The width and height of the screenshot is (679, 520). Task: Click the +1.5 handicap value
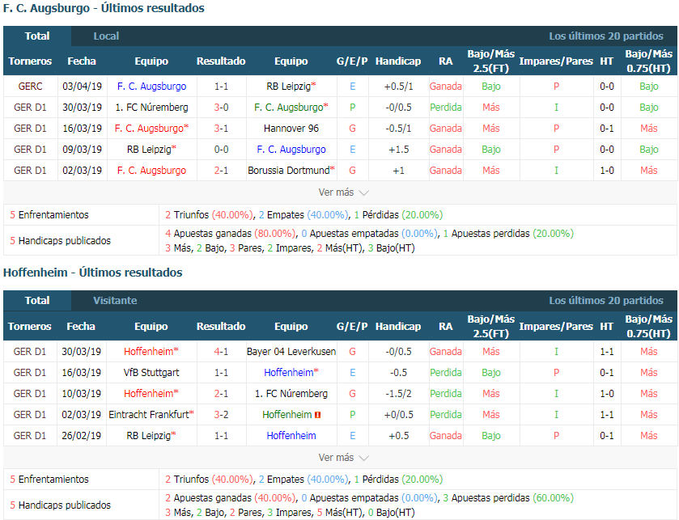pos(398,150)
